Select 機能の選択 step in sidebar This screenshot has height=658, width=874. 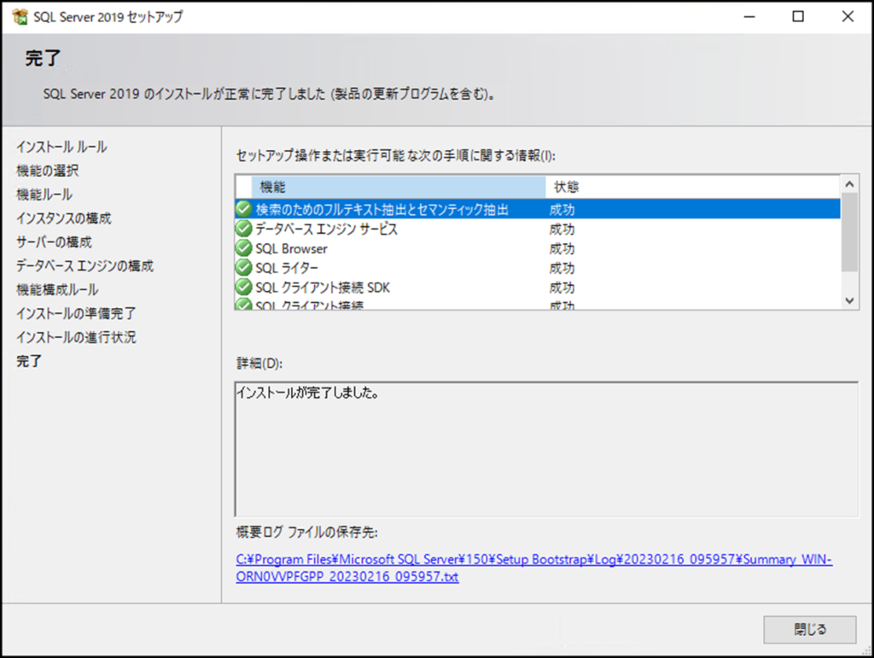coord(48,171)
